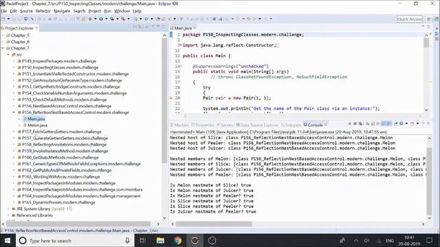The height and width of the screenshot is (247, 440).
Task: Toggle Show Console on Standard Error
Action: coord(389,123)
